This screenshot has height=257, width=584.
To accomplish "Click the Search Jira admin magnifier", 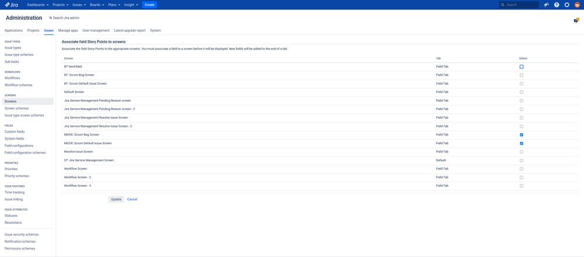I will tap(51, 18).
